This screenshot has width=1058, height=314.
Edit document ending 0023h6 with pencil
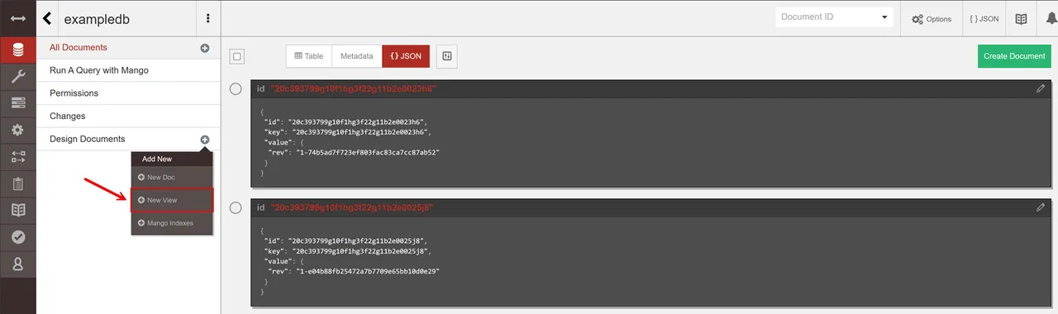1041,88
